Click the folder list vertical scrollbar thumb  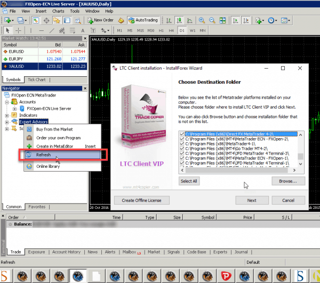pos(300,157)
